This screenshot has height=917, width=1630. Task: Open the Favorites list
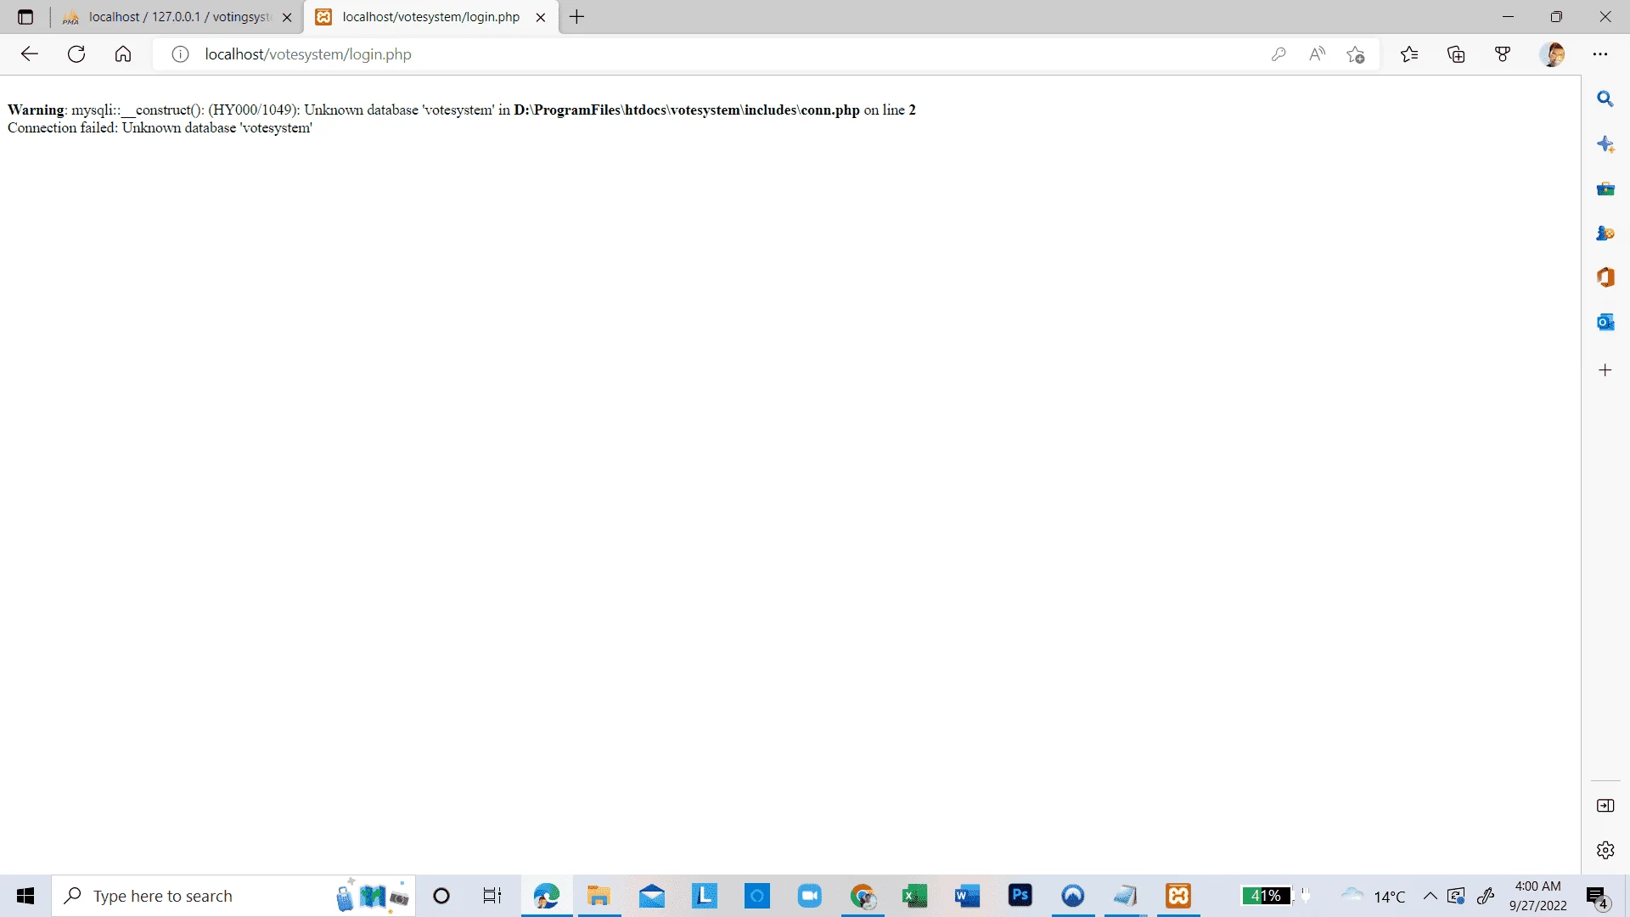coord(1409,54)
